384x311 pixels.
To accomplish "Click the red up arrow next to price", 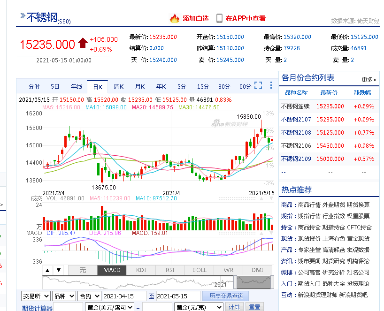I will [x=83, y=43].
